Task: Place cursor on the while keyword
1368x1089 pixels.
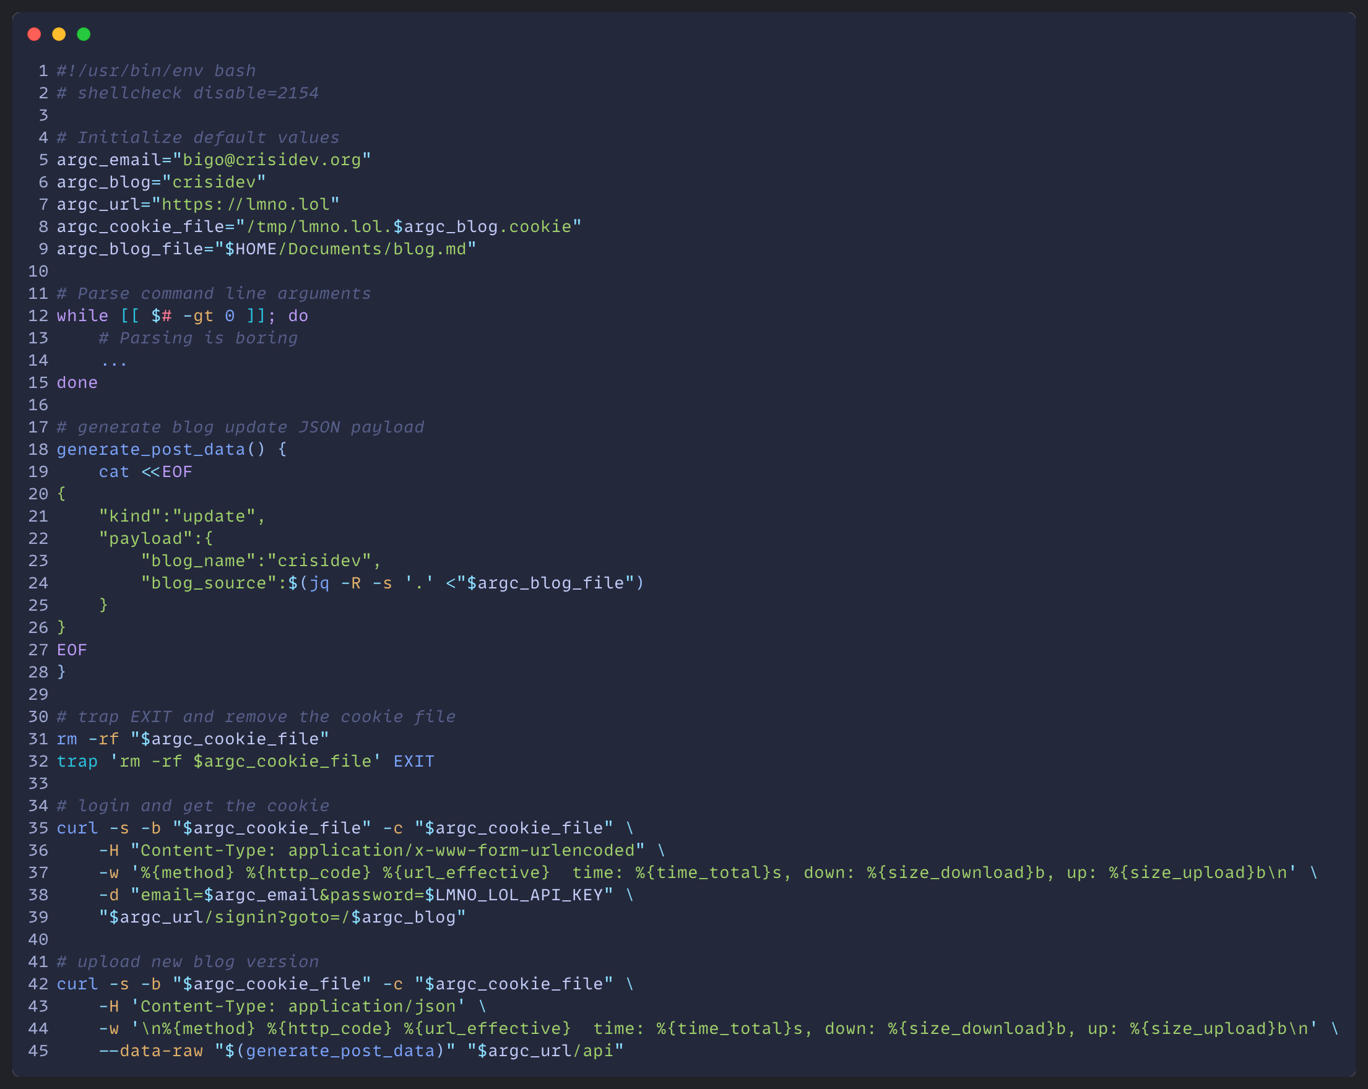Action: point(82,316)
